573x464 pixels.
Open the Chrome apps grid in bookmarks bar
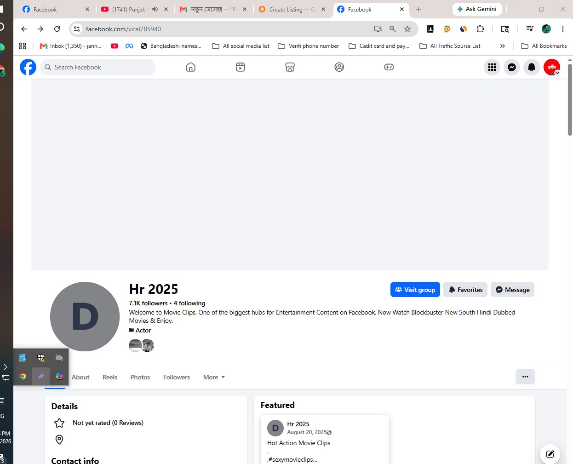[x=23, y=46]
